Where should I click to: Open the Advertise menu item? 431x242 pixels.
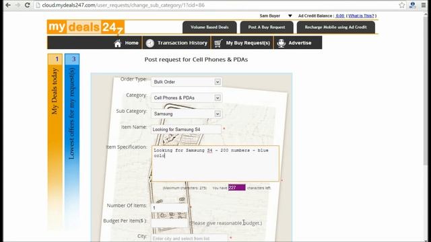coord(294,43)
